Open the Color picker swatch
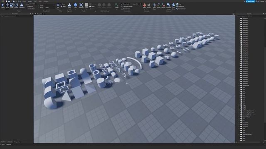Screen dimensions: 266x149 pyautogui.click(x=86, y=5)
